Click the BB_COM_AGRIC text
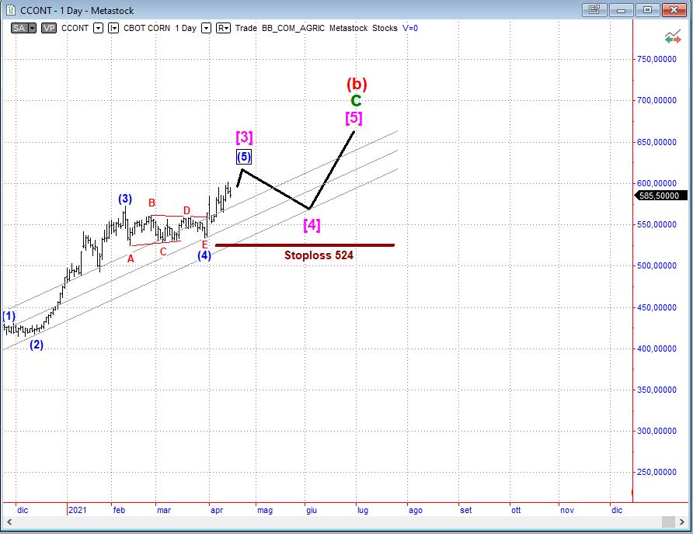This screenshot has height=534, width=693. pos(293,28)
